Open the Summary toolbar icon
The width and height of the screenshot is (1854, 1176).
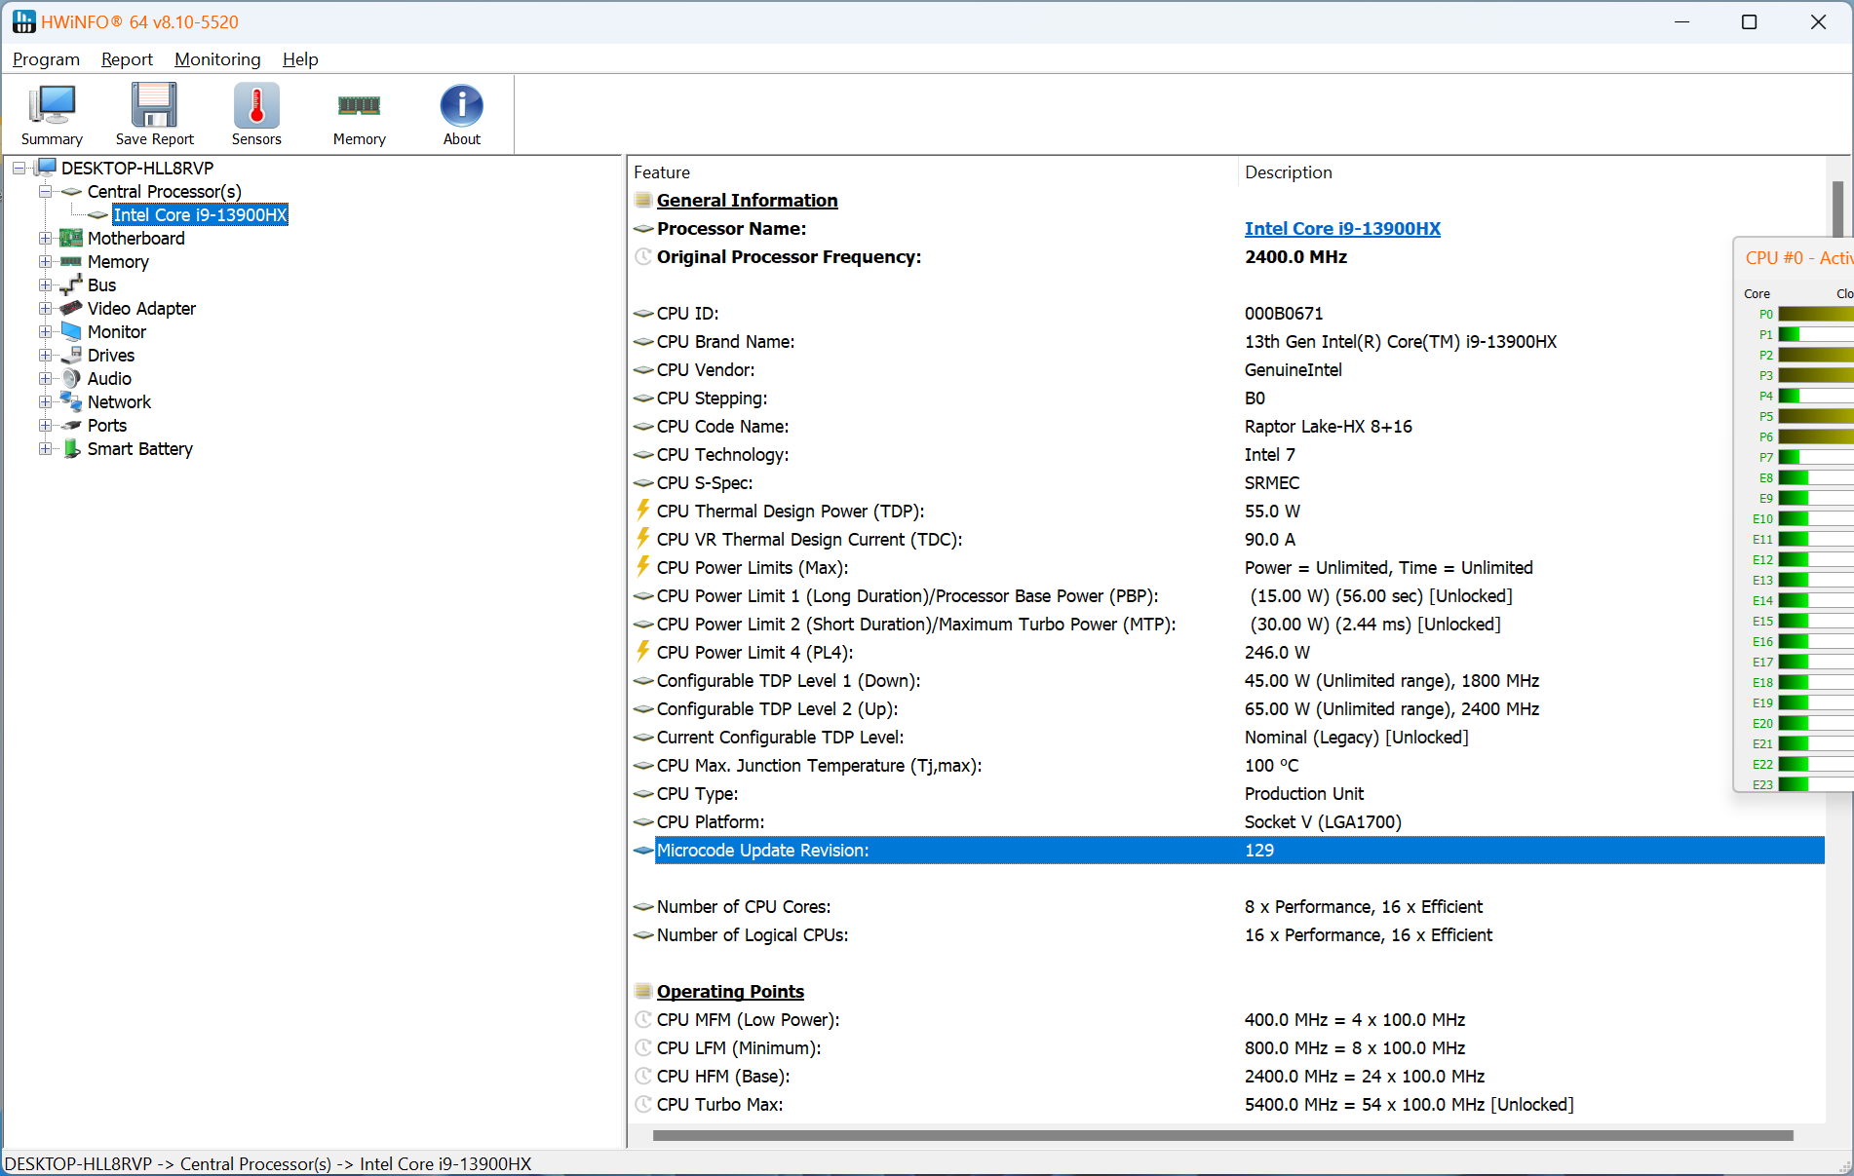point(52,114)
